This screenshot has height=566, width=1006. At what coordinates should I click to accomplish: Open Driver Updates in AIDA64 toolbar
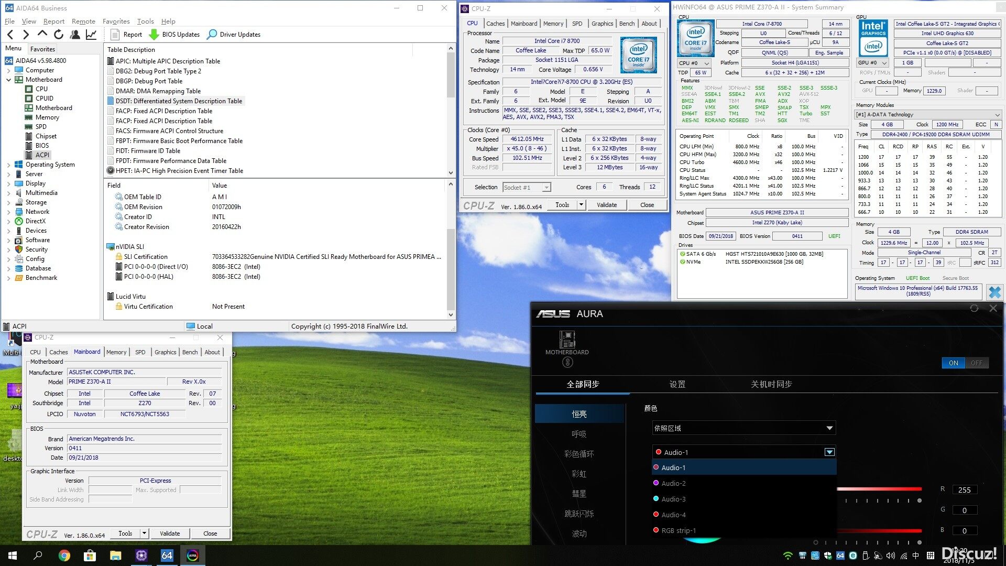click(234, 35)
